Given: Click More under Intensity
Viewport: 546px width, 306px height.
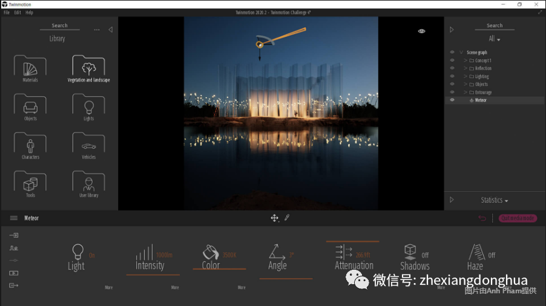Looking at the screenshot, I should 175,288.
